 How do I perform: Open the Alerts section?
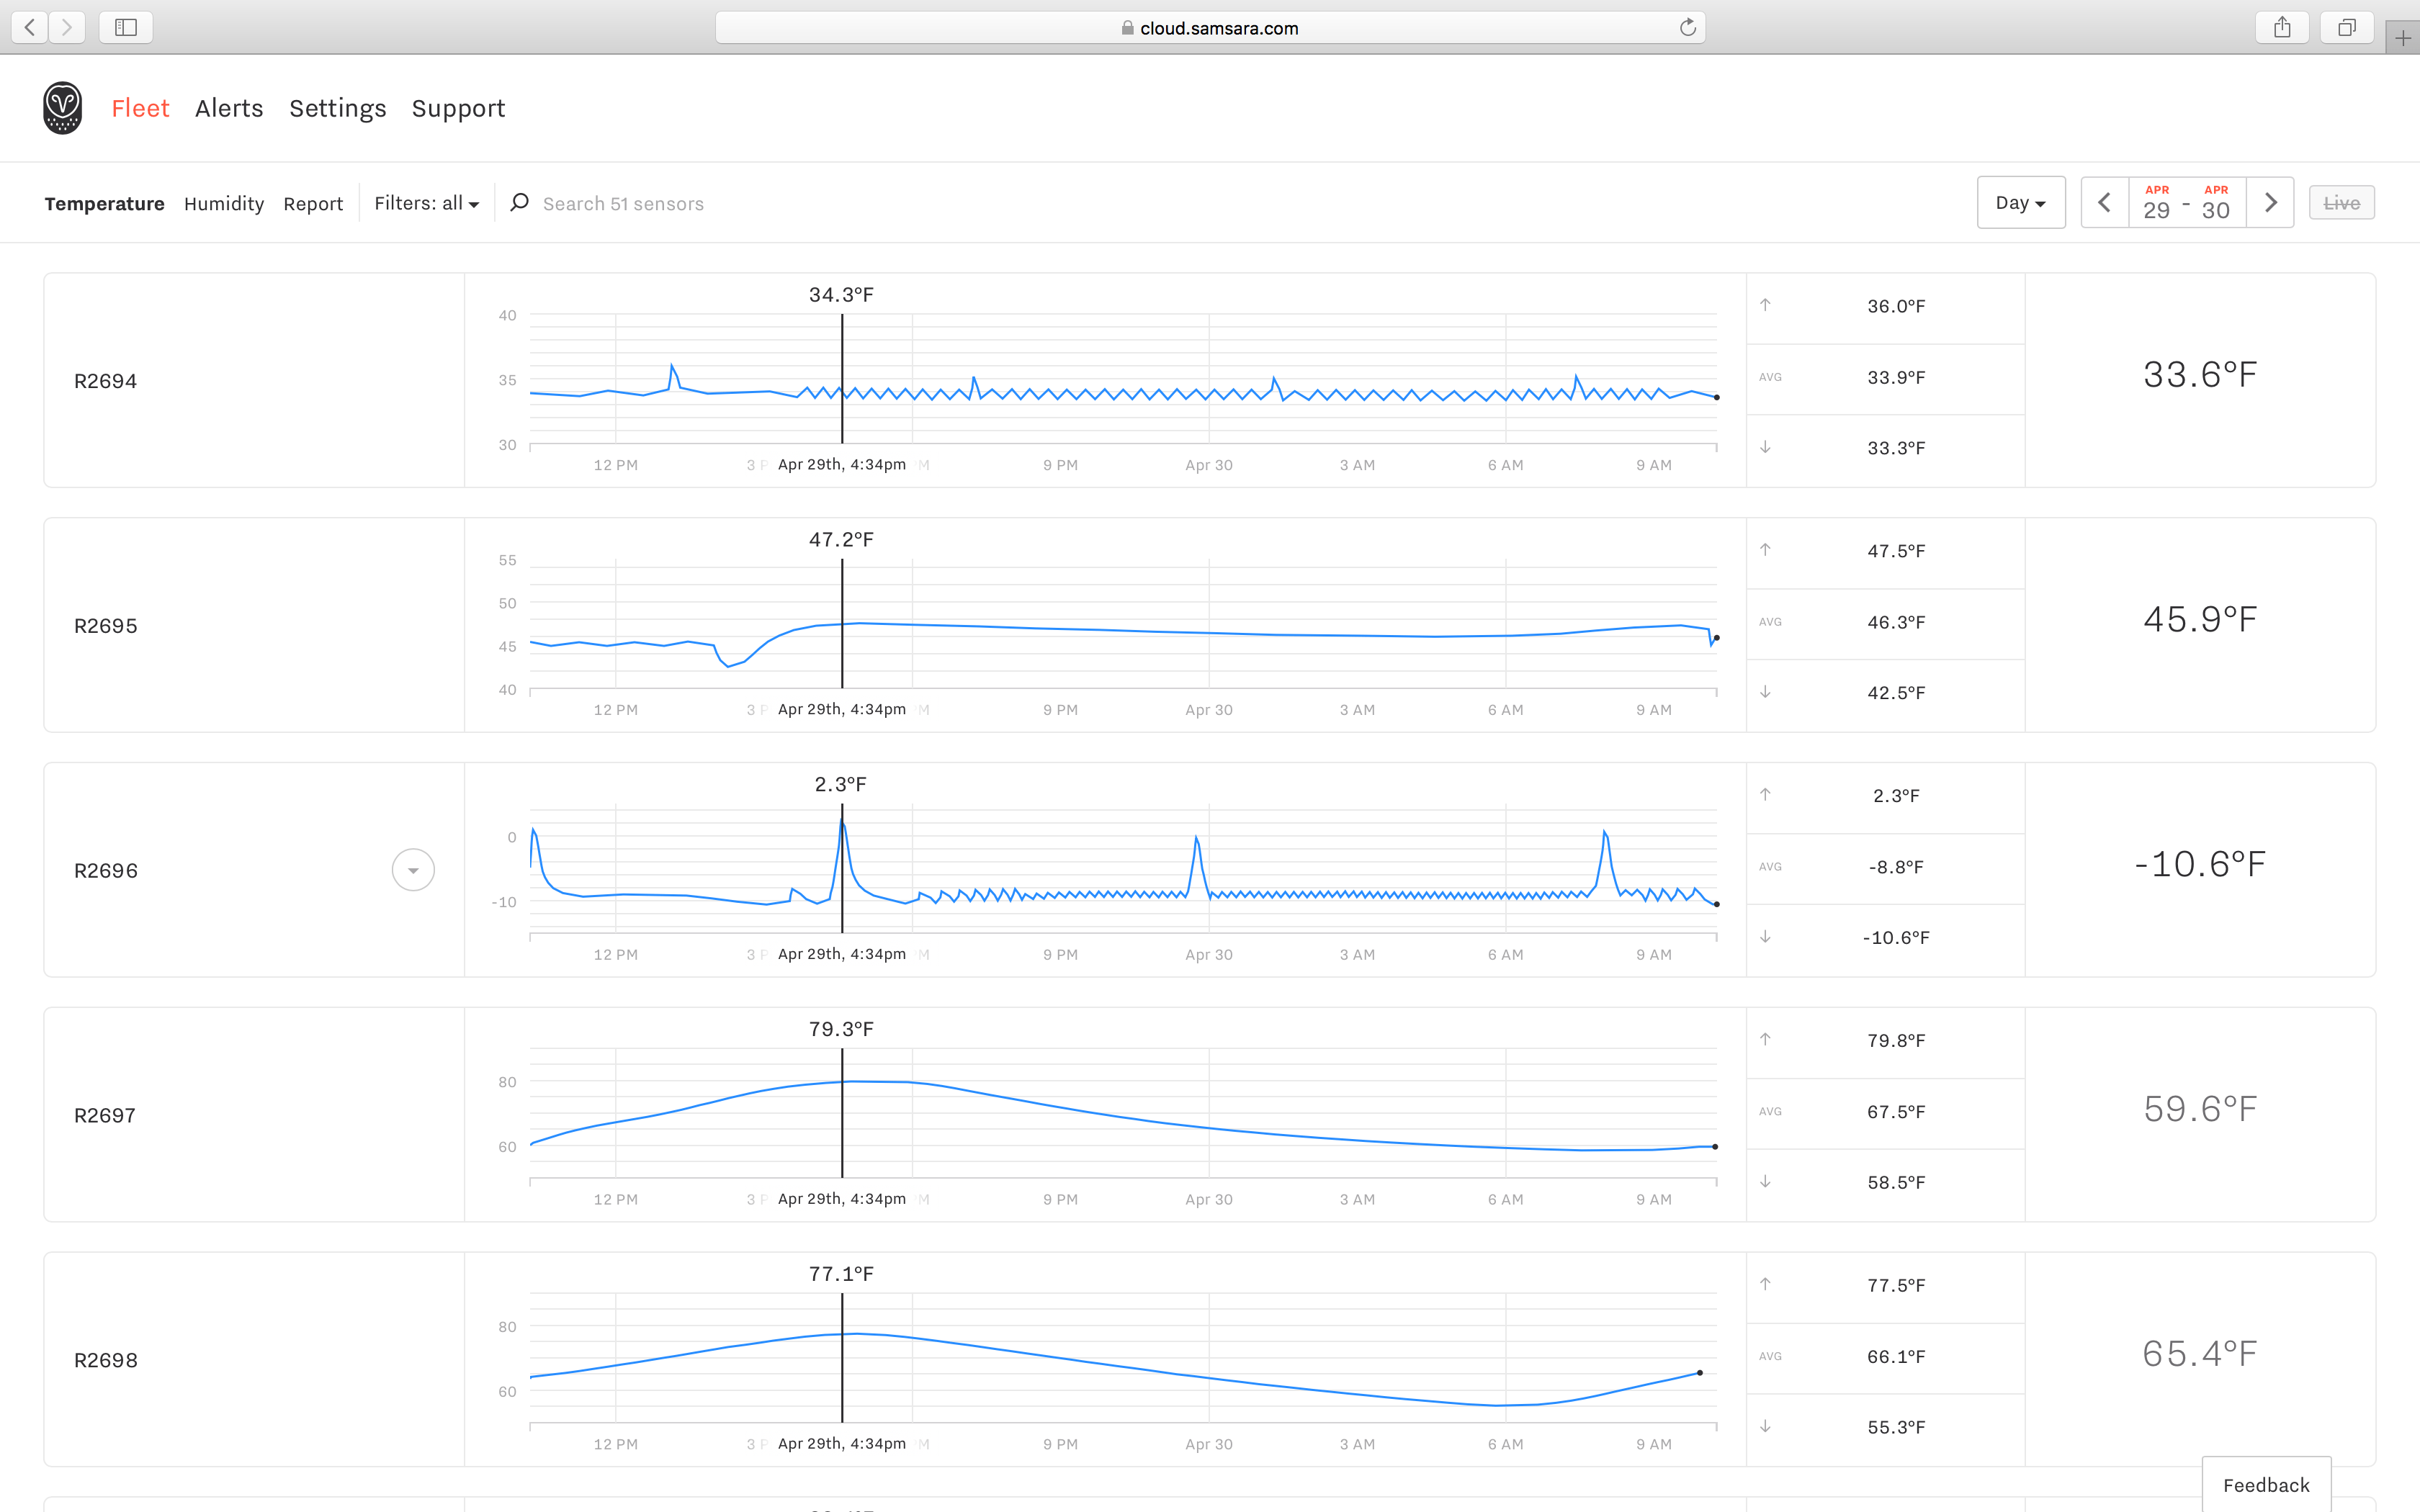228,108
